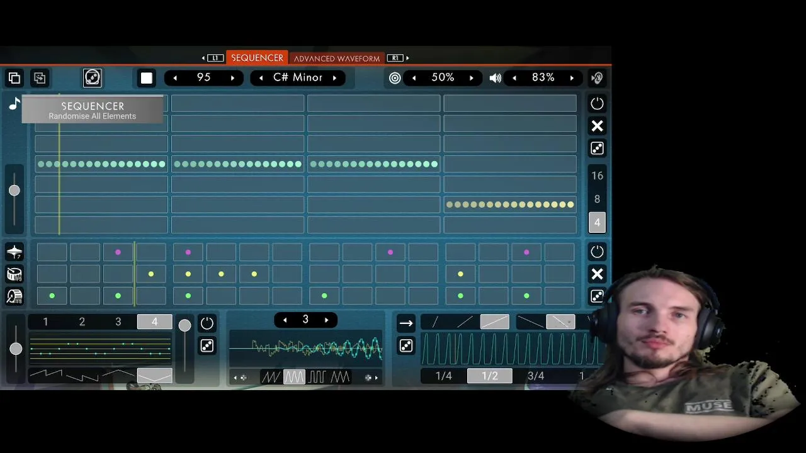This screenshot has width=806, height=453.
Task: Lower the 50% value with left arrow
Action: 414,78
